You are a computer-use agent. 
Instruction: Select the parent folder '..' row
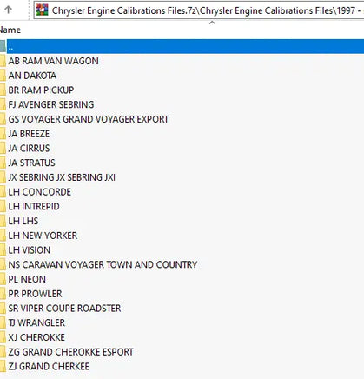pos(182,46)
